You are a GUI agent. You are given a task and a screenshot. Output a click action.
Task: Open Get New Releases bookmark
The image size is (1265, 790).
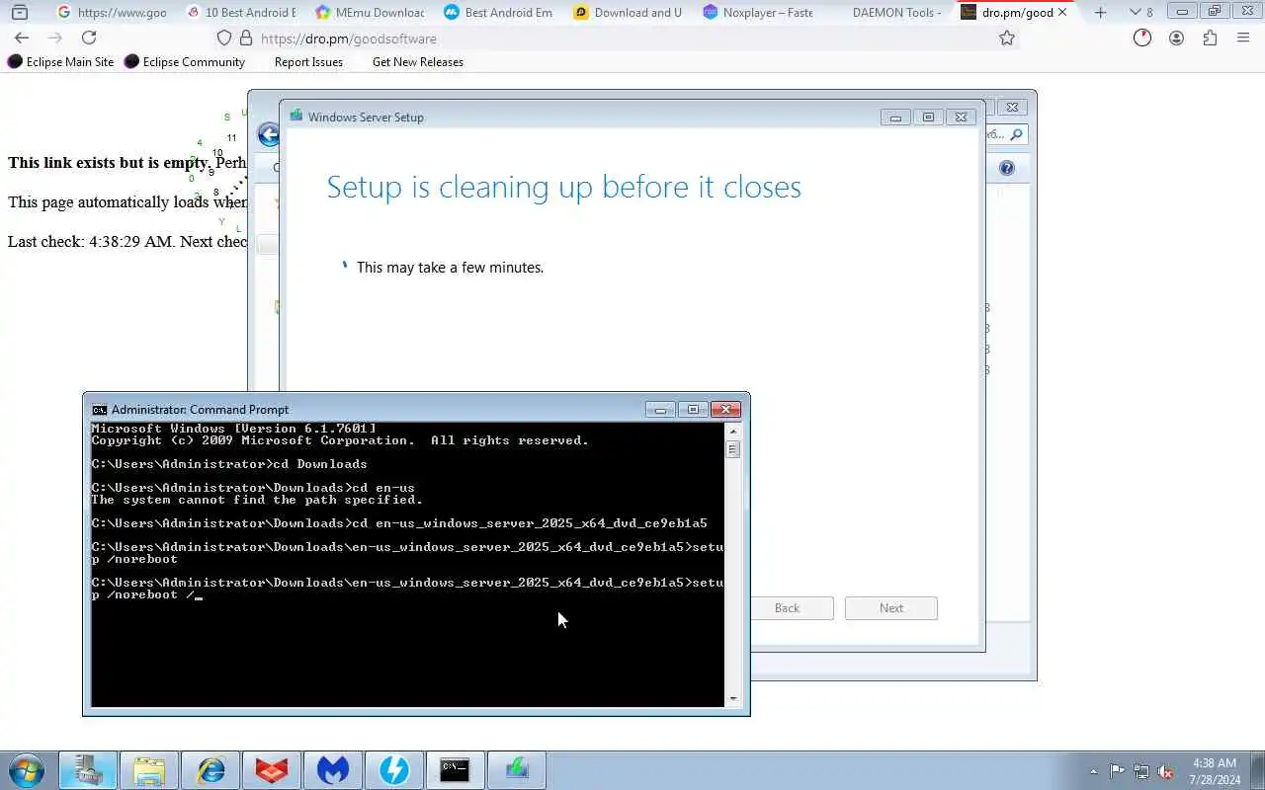click(x=417, y=61)
